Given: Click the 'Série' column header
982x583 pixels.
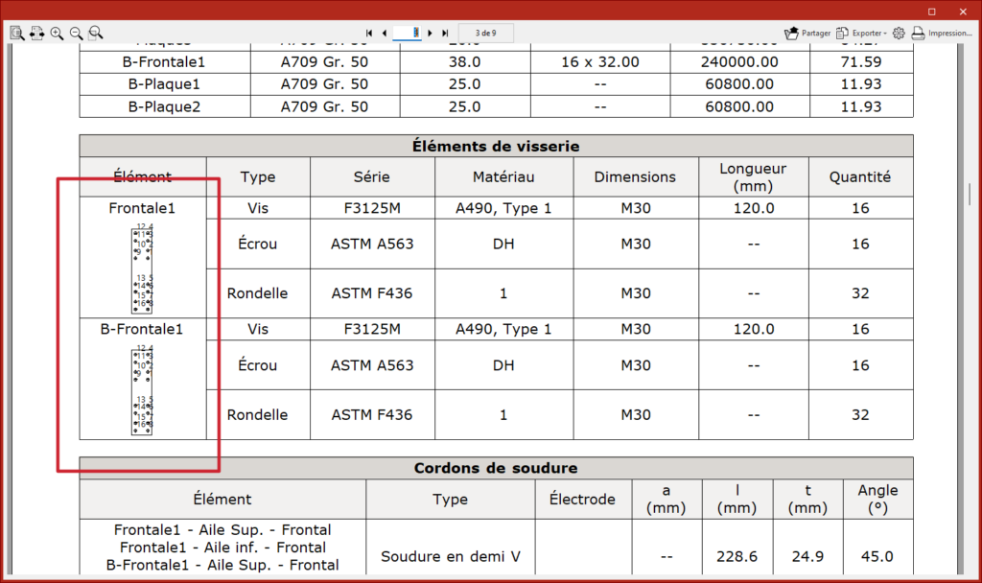Looking at the screenshot, I should tap(372, 176).
